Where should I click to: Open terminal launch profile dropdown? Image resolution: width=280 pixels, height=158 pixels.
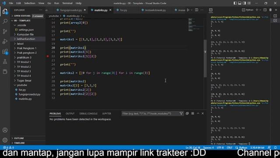(260, 10)
